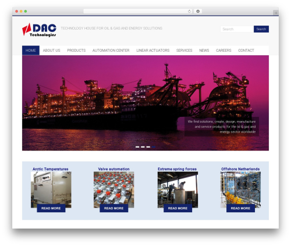This screenshot has height=246, width=291.
Task: Click READ MORE under Offshore Netherlands
Action: pyautogui.click(x=240, y=208)
